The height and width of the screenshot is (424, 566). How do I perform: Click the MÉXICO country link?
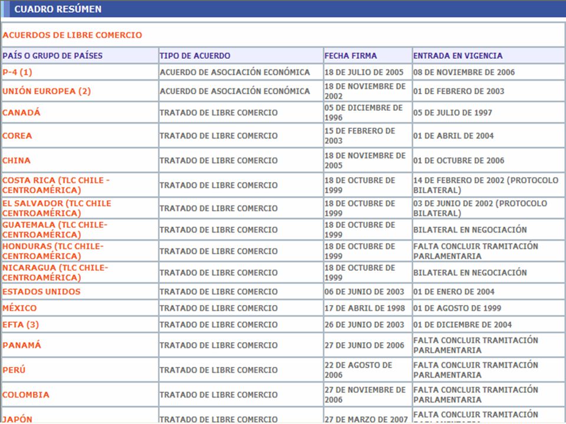[x=19, y=308]
